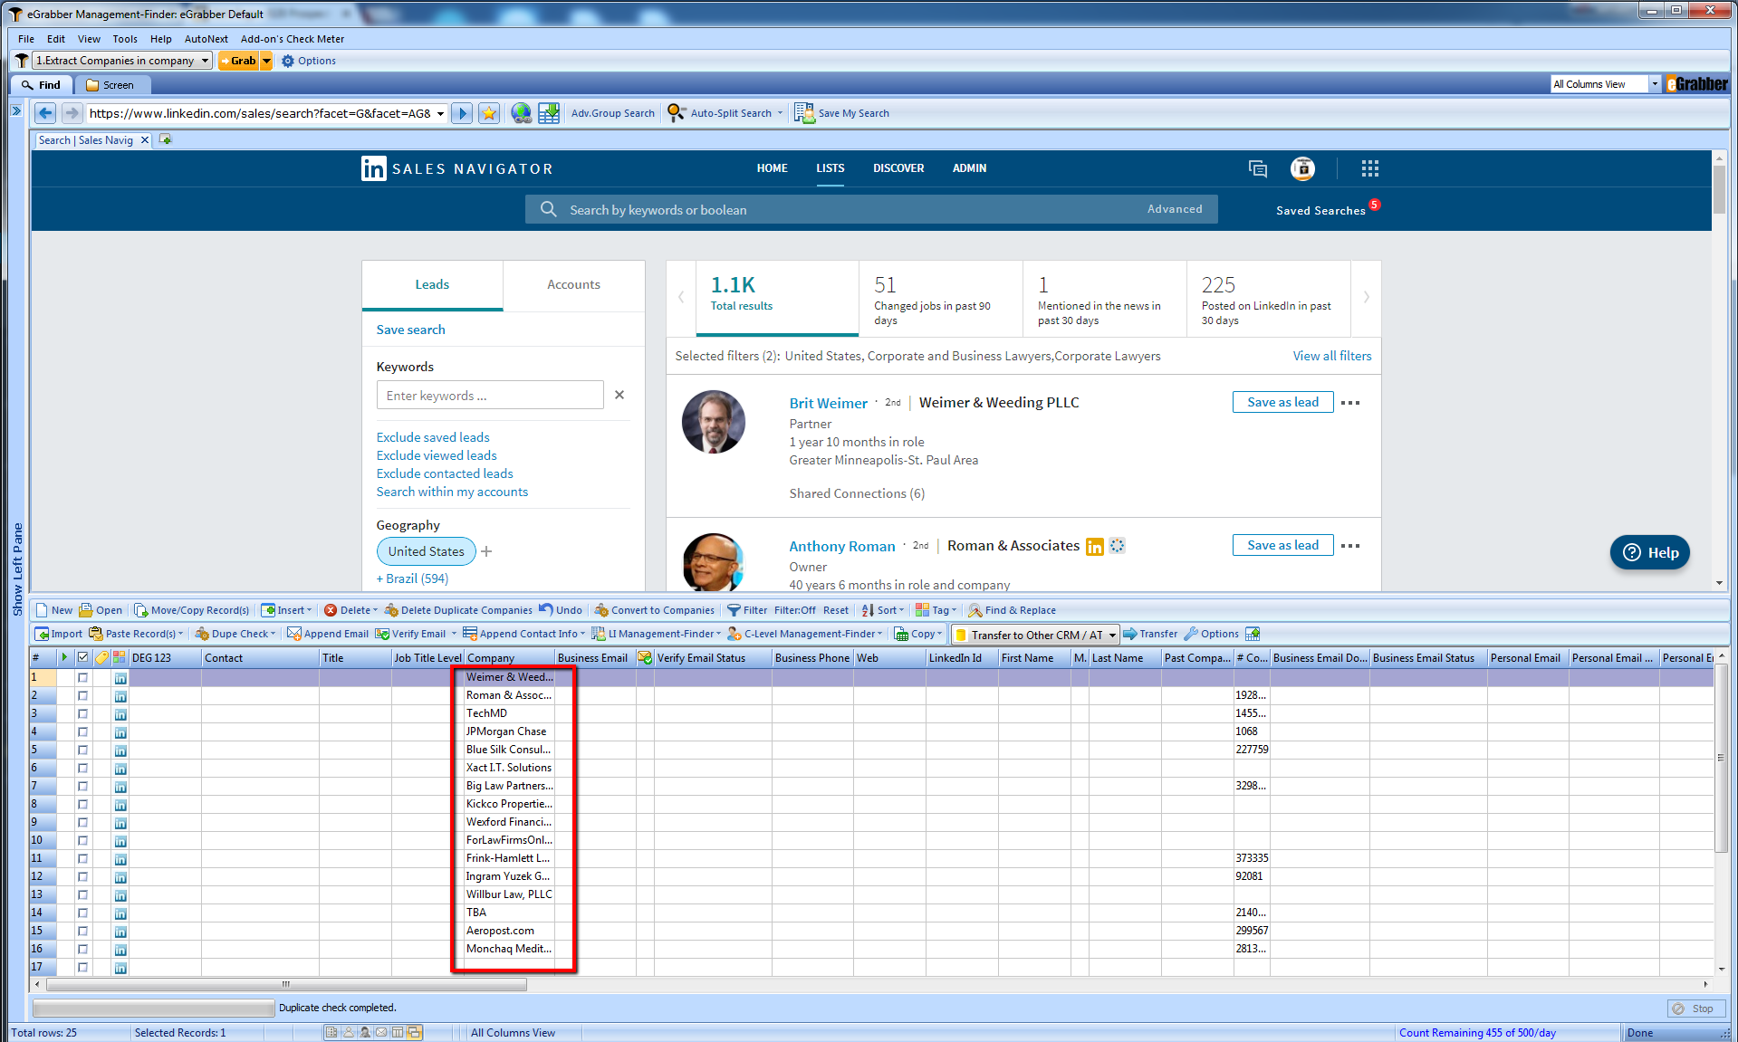1738x1042 pixels.
Task: Click the Import toolbar icon
Action: [58, 634]
